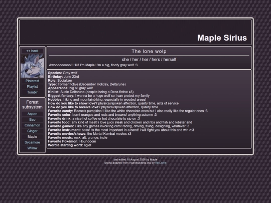This screenshot has width=271, height=203.
Task: Open Bao's profile page
Action: pyautogui.click(x=32, y=120)
